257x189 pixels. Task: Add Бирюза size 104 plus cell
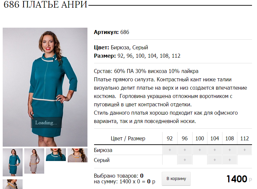(x=214, y=150)
